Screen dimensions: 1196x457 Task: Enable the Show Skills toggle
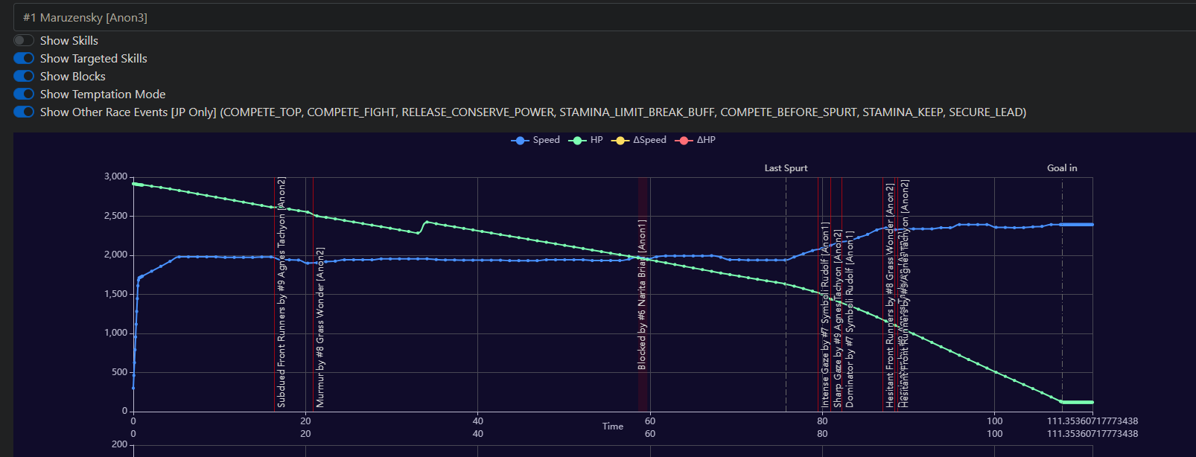tap(24, 40)
